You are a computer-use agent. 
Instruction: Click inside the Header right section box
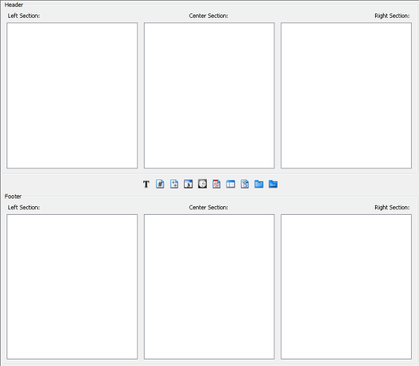[346, 96]
